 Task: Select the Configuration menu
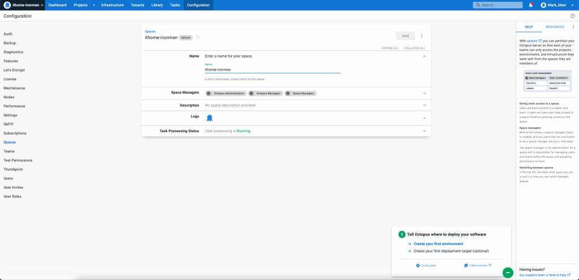[x=198, y=5]
